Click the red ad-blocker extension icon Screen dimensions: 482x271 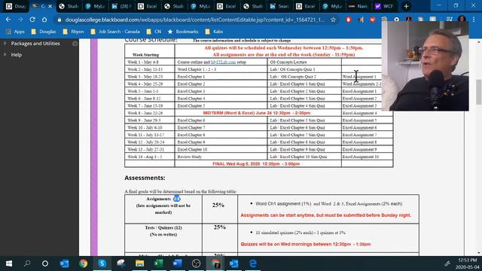coord(348,20)
